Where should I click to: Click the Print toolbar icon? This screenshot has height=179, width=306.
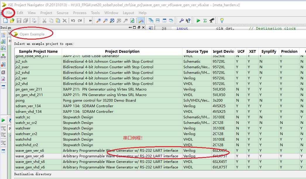tap(34, 21)
